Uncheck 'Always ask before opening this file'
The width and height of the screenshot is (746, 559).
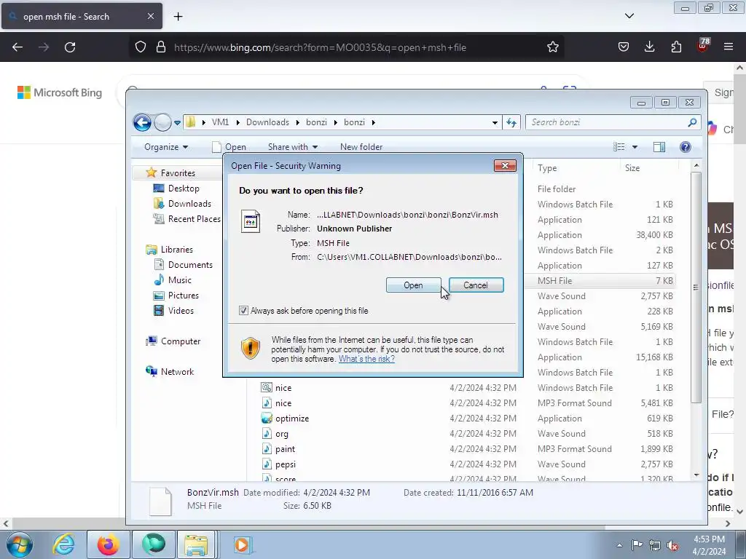[243, 311]
